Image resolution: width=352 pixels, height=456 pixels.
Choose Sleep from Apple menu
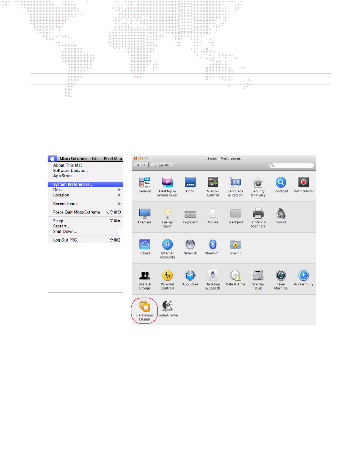click(85, 221)
